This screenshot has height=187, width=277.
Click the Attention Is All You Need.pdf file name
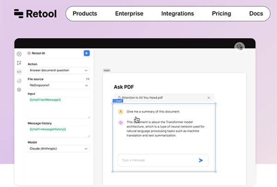[x=142, y=98]
